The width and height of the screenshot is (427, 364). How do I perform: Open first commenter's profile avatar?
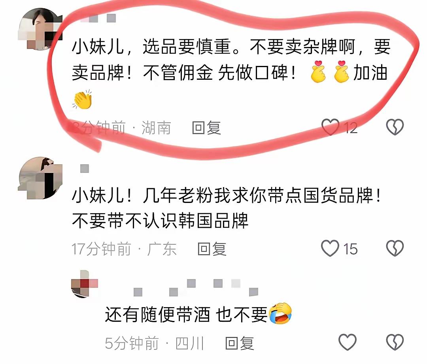pyautogui.click(x=40, y=29)
